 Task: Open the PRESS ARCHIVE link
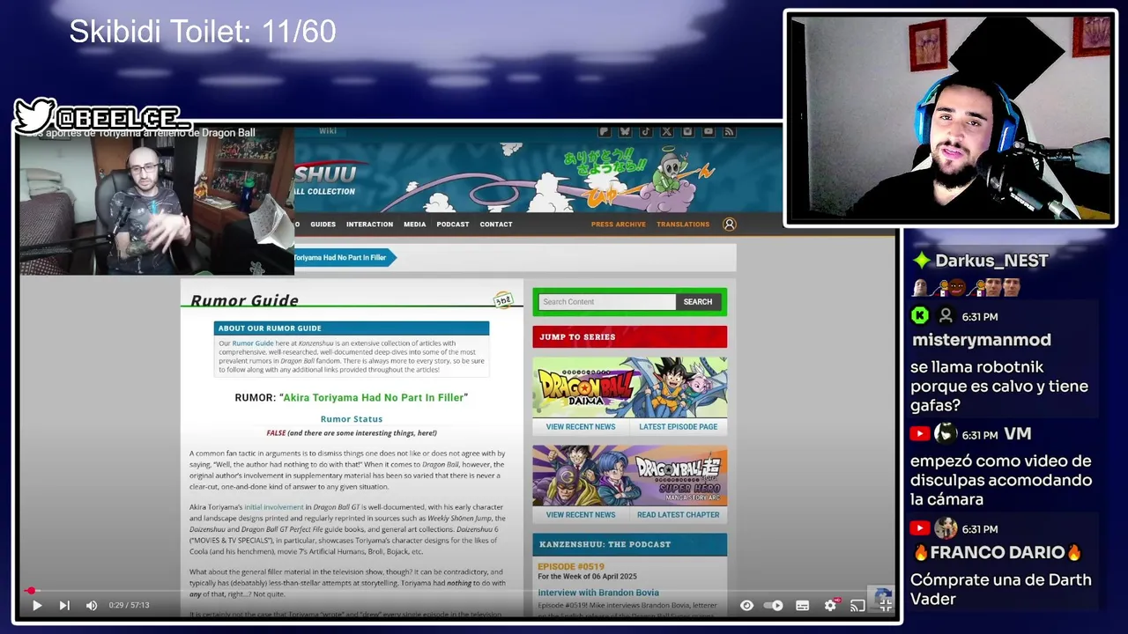619,225
